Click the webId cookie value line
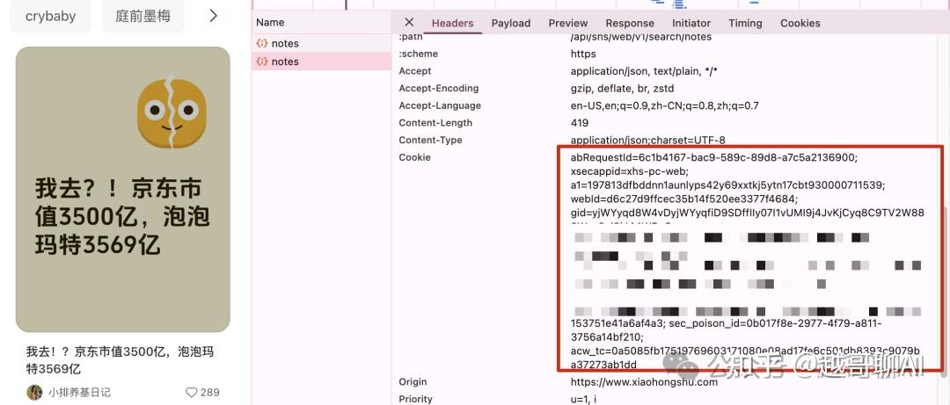 (684, 199)
